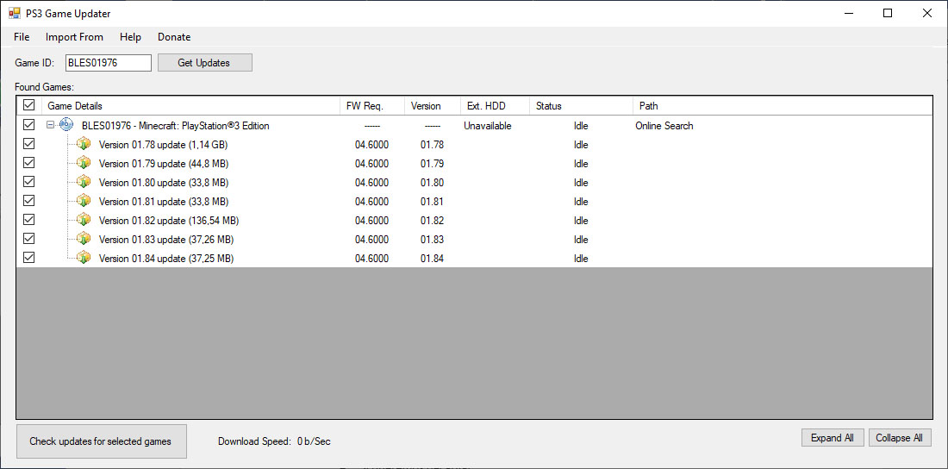Viewport: 948px width, 469px height.
Task: Click the Ext. HDD column header
Action: pos(495,105)
